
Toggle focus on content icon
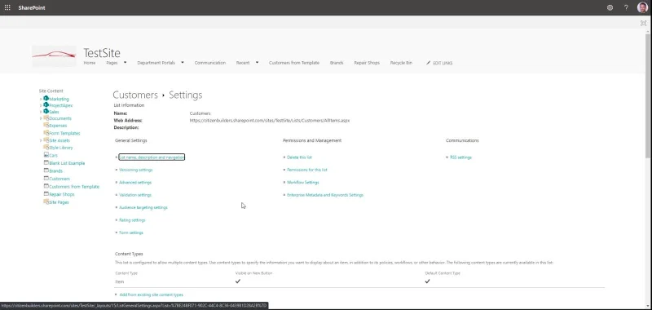(x=643, y=24)
